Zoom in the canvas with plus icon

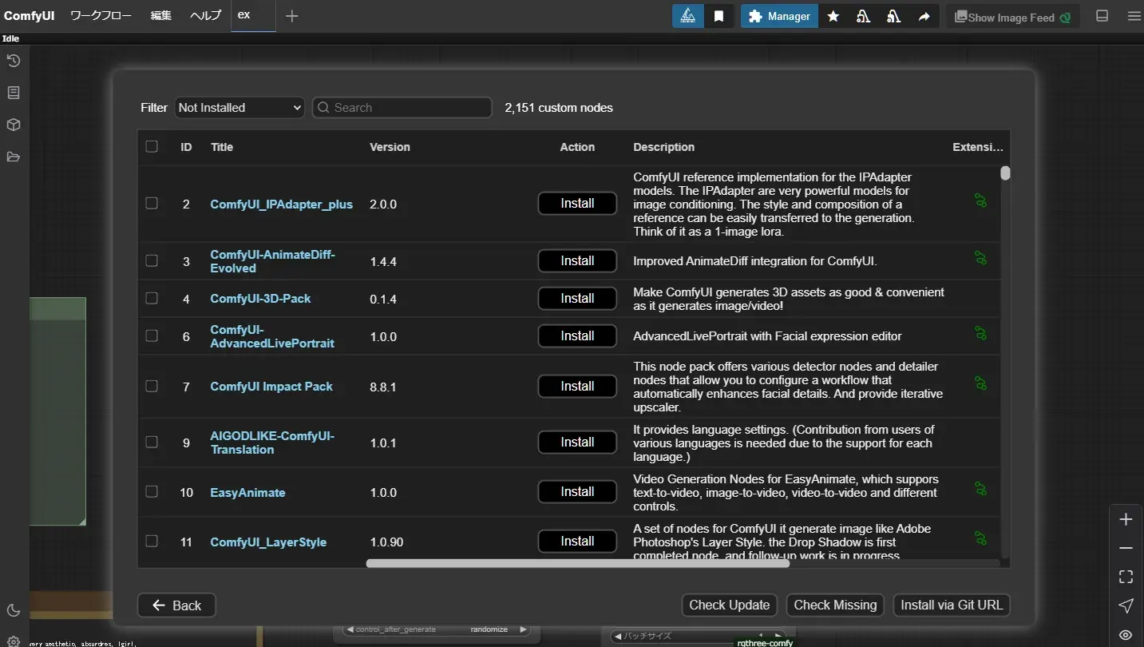(1126, 519)
